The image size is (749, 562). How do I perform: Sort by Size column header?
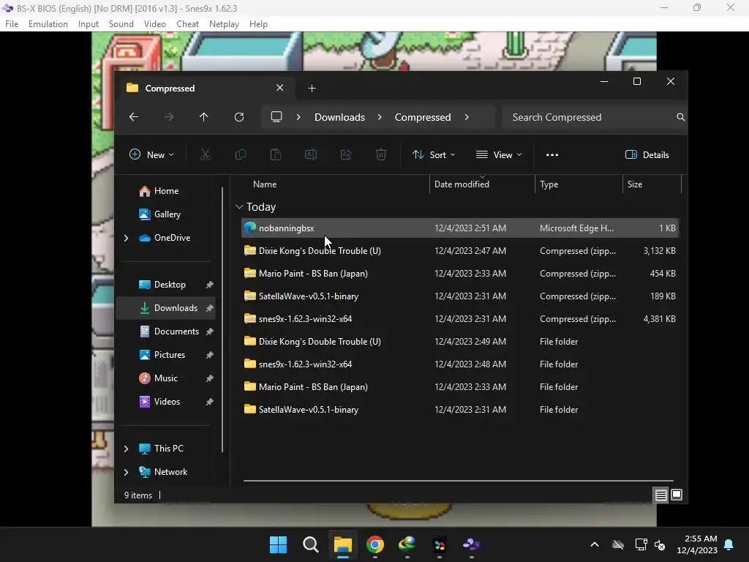[x=634, y=184]
